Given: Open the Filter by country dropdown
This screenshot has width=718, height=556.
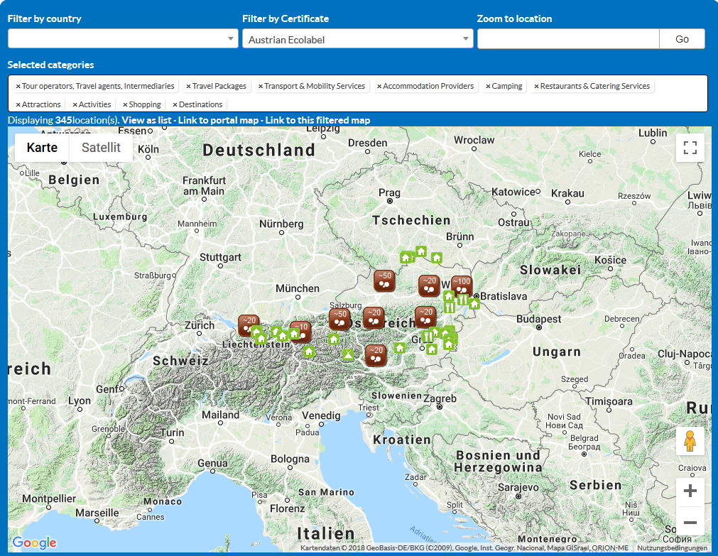Looking at the screenshot, I should (x=123, y=39).
